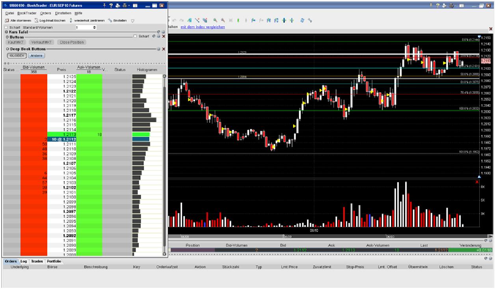495x289 pixels.
Task: Click the printer icon in BookTrader title bar
Action: (118, 6)
